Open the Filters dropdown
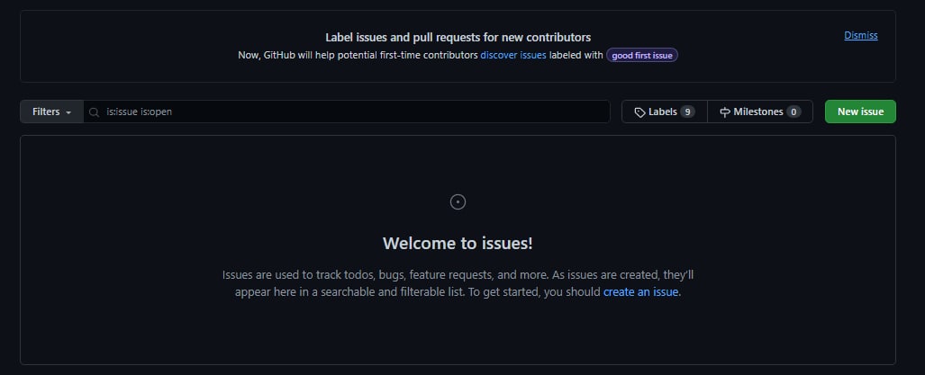This screenshot has height=375, width=925. (52, 112)
